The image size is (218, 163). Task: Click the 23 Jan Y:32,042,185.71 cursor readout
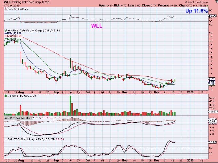pos(18,118)
